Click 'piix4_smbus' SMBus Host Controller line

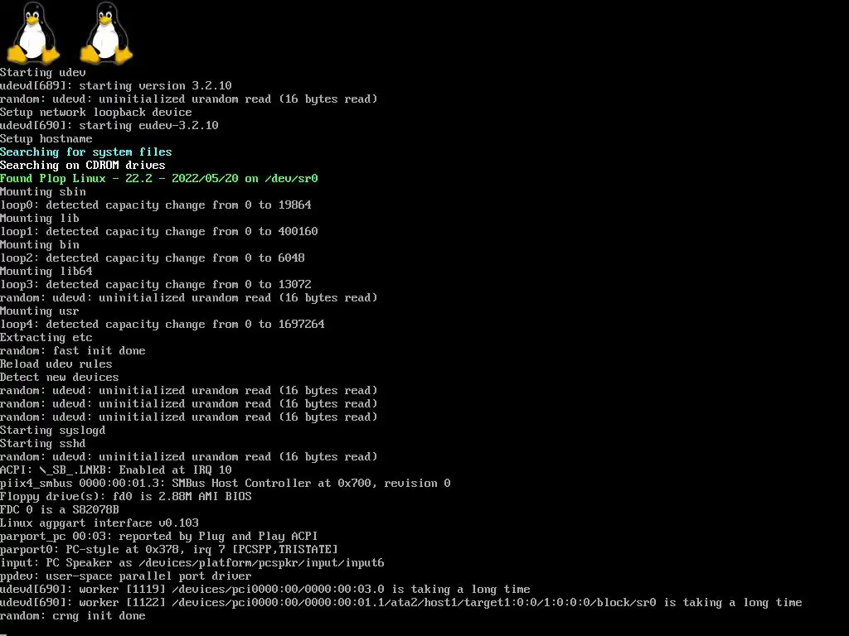pos(226,483)
